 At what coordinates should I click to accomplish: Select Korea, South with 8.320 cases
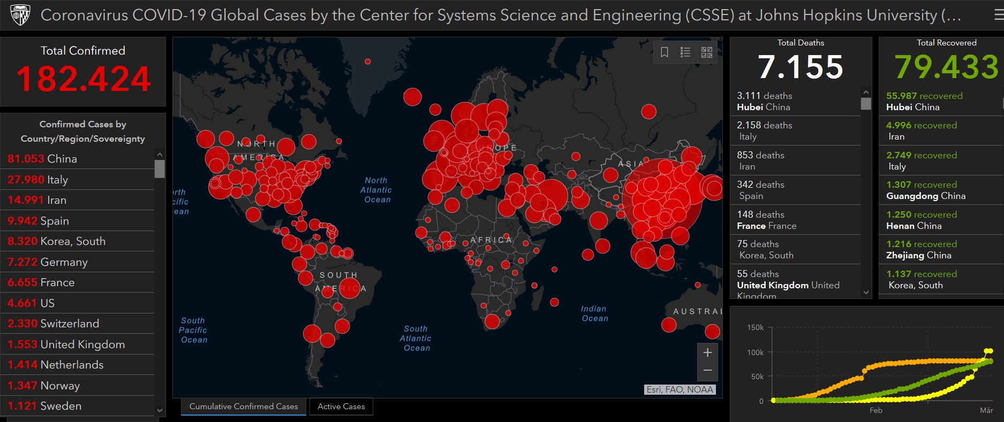click(x=78, y=241)
